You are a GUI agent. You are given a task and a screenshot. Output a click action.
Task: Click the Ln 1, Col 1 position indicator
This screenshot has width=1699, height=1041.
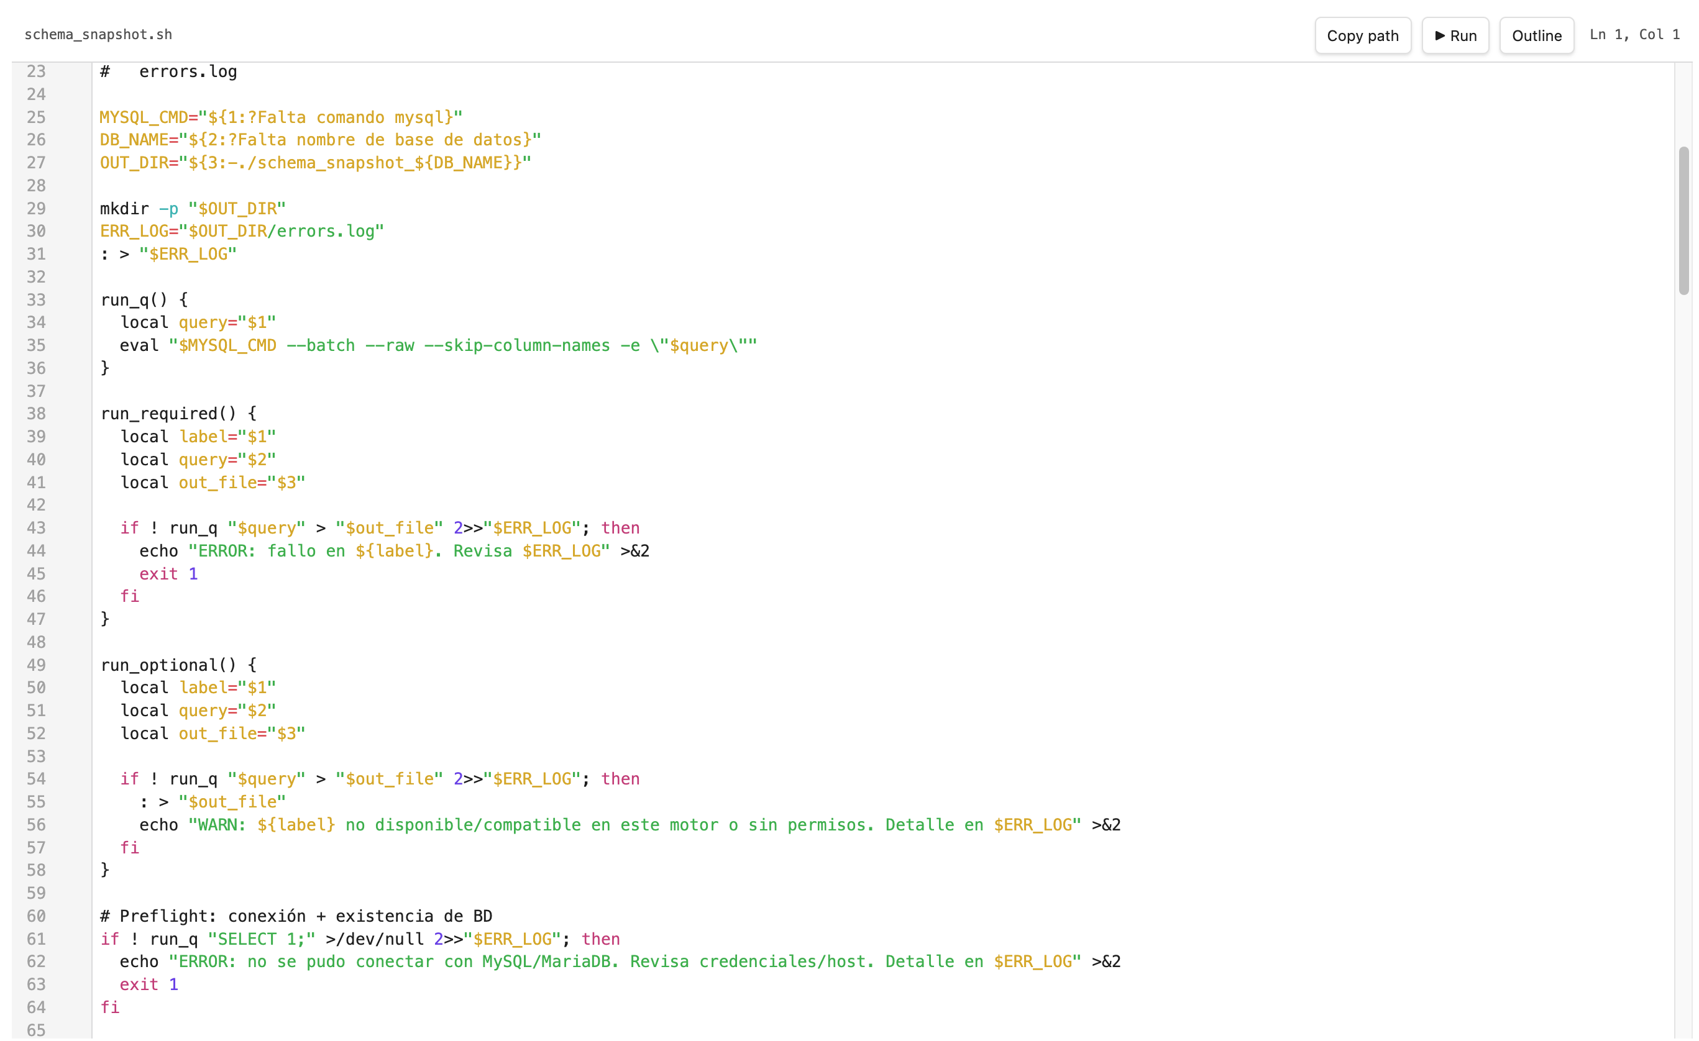pyautogui.click(x=1634, y=34)
